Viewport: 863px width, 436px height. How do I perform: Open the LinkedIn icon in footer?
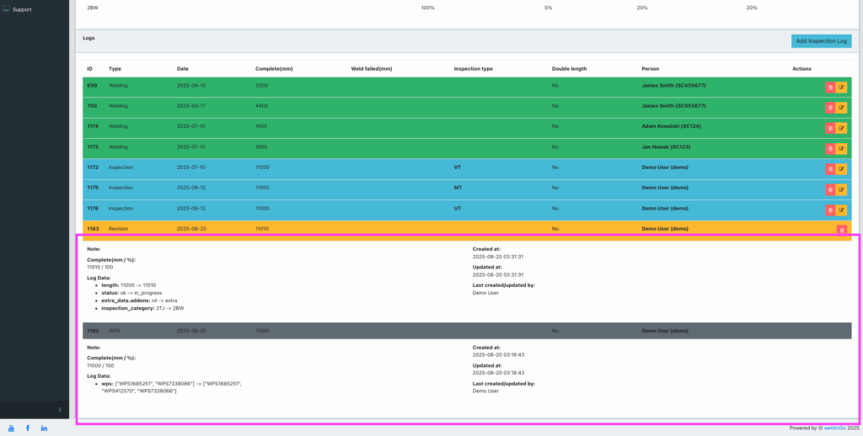(x=44, y=428)
